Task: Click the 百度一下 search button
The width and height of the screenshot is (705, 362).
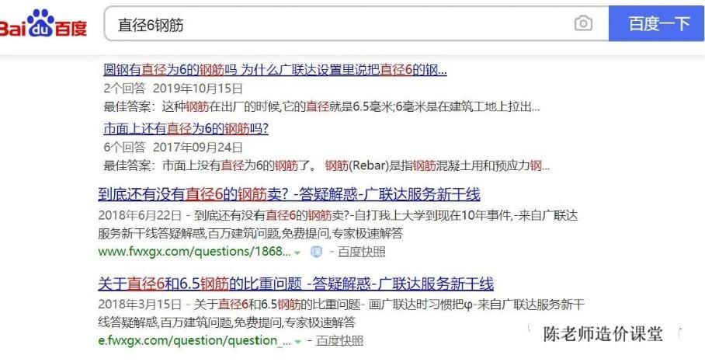Action: click(x=657, y=23)
